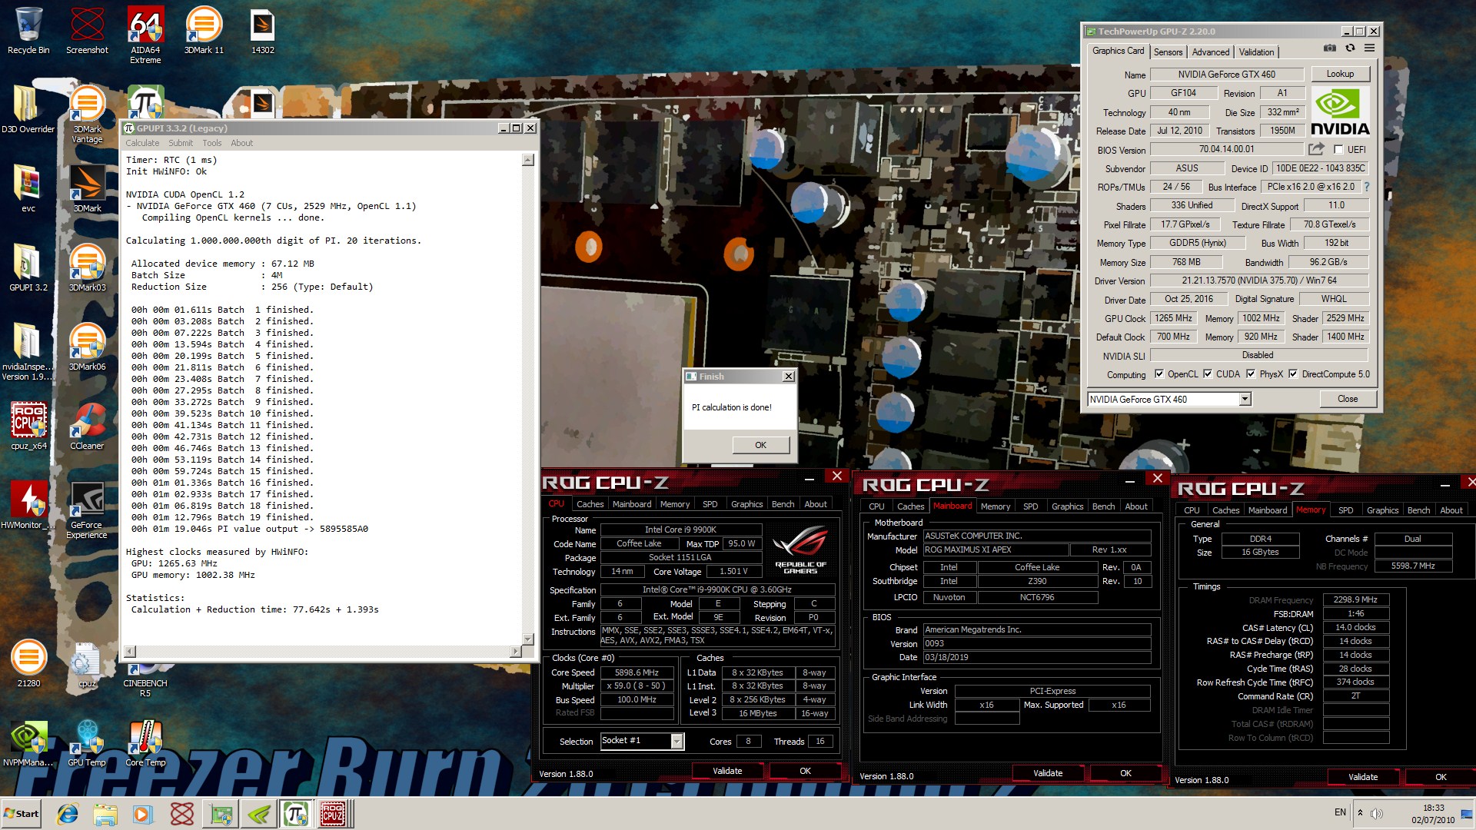This screenshot has height=830, width=1476.
Task: Click Validate in CPU-Z CPU window
Action: click(x=727, y=771)
